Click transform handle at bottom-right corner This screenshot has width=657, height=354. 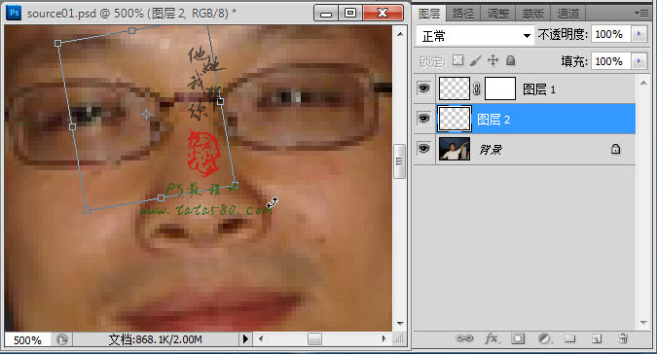click(x=236, y=185)
